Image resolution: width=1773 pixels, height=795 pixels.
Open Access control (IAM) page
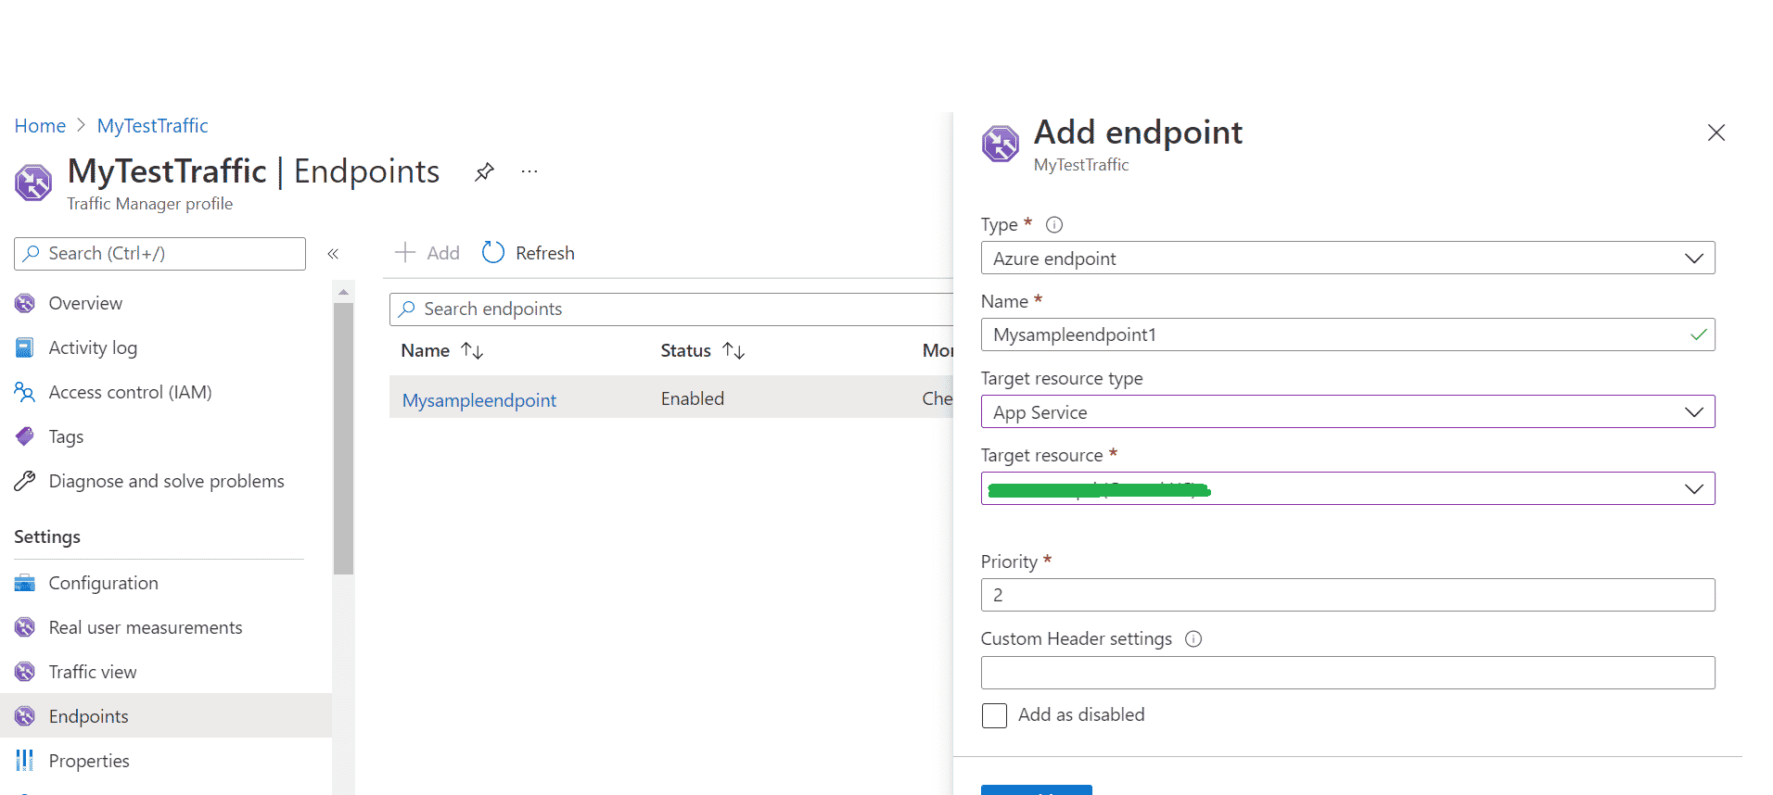pyautogui.click(x=130, y=392)
